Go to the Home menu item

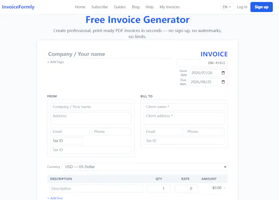tap(80, 7)
